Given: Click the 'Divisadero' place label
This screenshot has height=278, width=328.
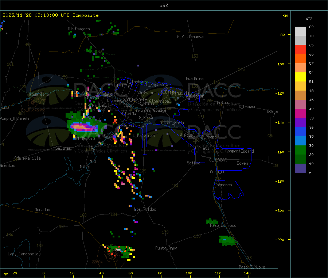Looking at the screenshot, I should (x=79, y=29).
